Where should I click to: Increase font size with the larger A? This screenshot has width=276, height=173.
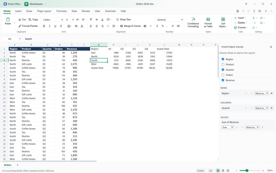(x=78, y=20)
